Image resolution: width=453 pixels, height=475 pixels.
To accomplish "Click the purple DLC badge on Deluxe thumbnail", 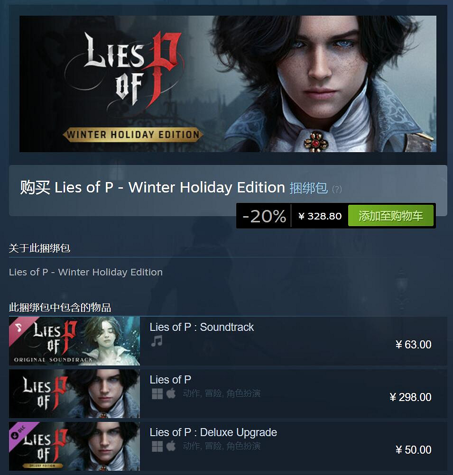I will point(20,433).
